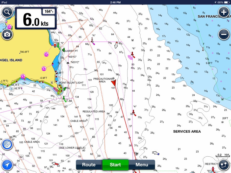Select the red boat position arrow
Screen dimensions: 231x173
(113, 82)
